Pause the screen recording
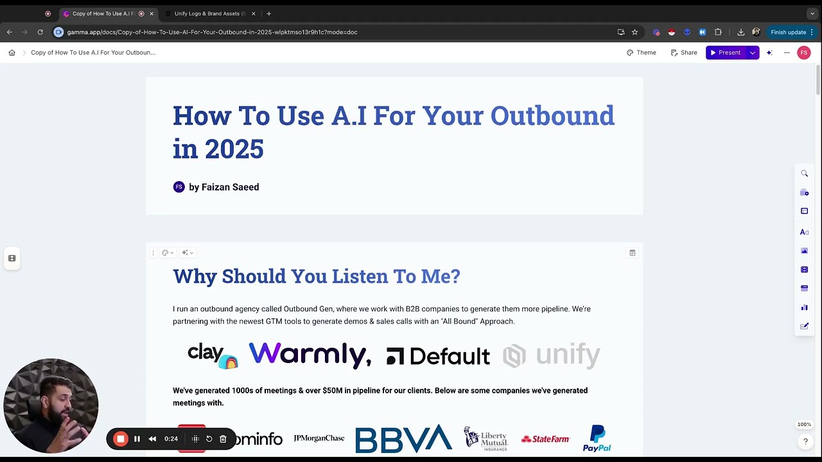This screenshot has height=462, width=822. (137, 439)
